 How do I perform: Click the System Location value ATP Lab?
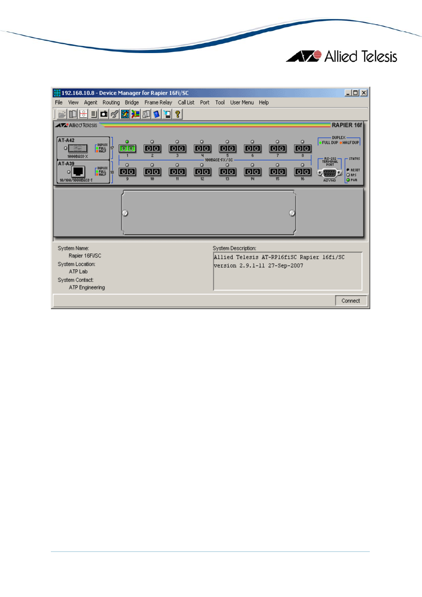point(78,272)
